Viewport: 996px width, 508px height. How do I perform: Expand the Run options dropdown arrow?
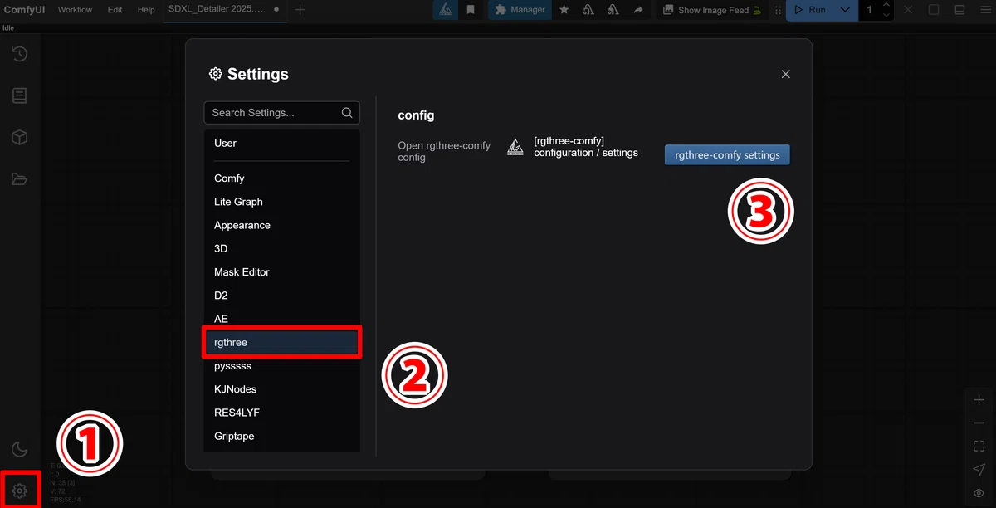point(845,10)
